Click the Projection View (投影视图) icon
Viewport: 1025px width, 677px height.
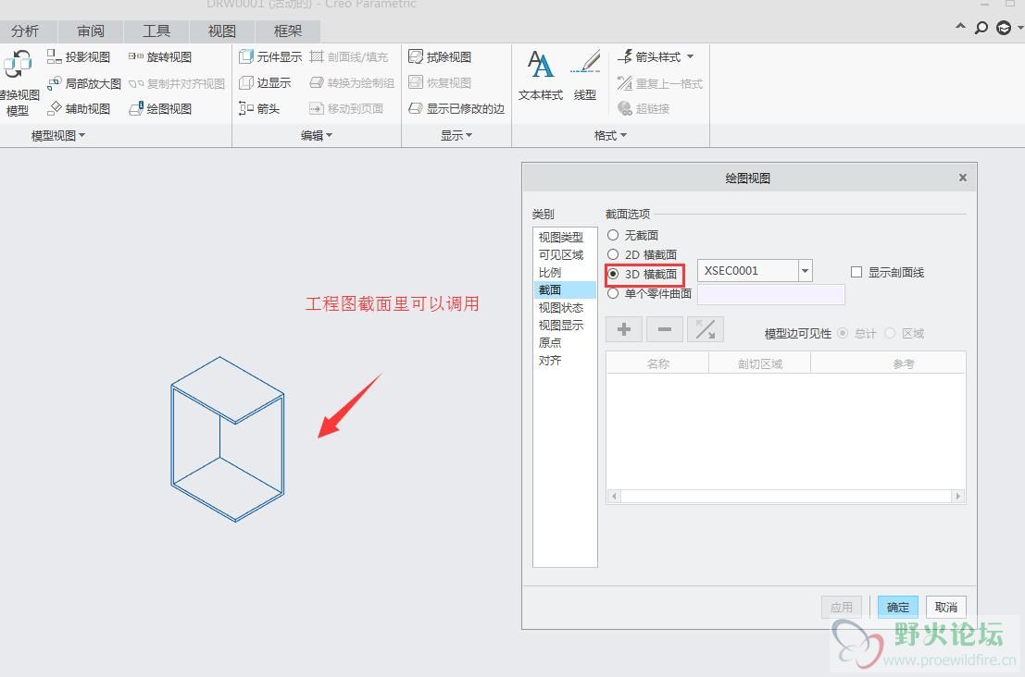55,56
